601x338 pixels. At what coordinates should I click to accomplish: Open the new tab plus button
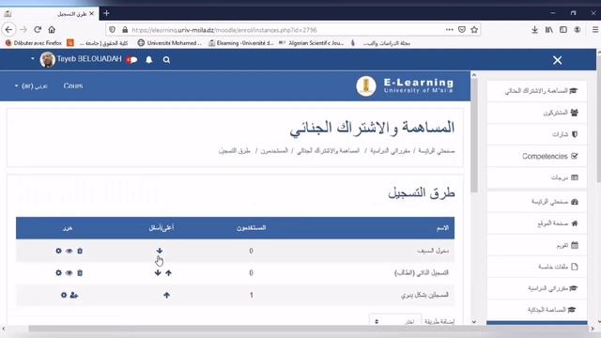[106, 13]
